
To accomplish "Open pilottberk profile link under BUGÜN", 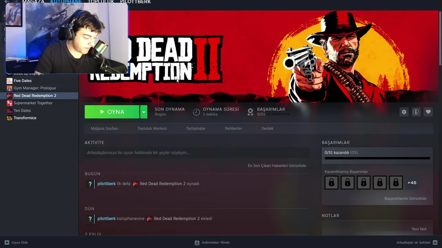I will (x=106, y=184).
